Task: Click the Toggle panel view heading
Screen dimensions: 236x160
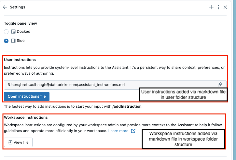Action: tap(20, 23)
